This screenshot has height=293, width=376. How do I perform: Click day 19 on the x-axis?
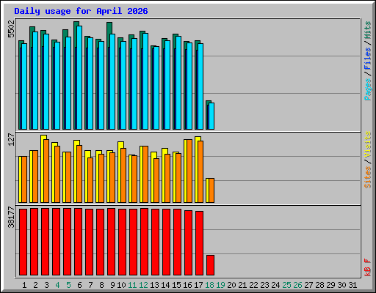coord(220,285)
